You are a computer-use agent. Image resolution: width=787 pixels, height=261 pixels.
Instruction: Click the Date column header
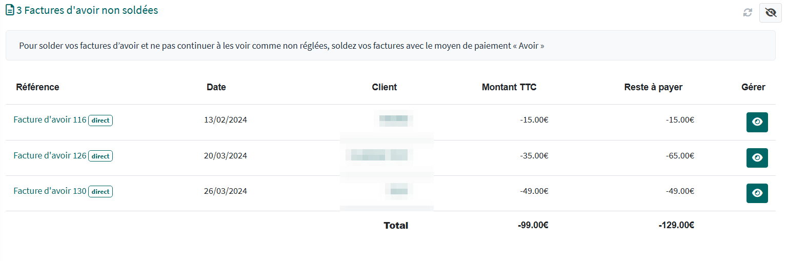coord(216,87)
